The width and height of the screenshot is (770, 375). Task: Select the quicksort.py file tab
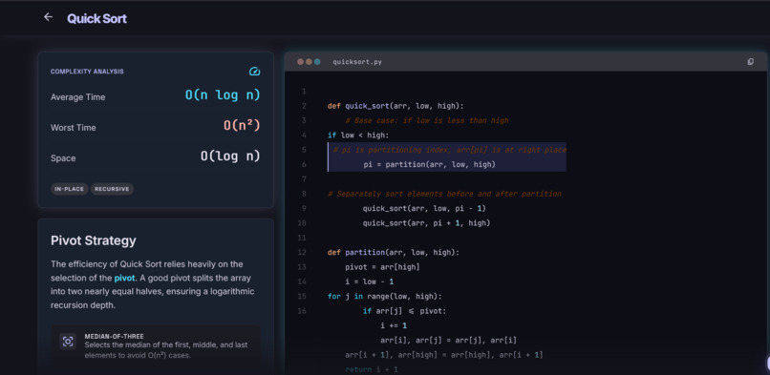pos(357,62)
